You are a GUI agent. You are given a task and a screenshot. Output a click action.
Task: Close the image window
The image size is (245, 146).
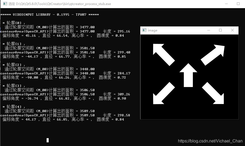pyautogui.click(x=232, y=30)
